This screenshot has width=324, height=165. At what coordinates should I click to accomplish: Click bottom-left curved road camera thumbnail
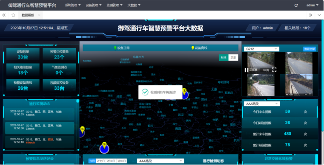tap(261, 85)
